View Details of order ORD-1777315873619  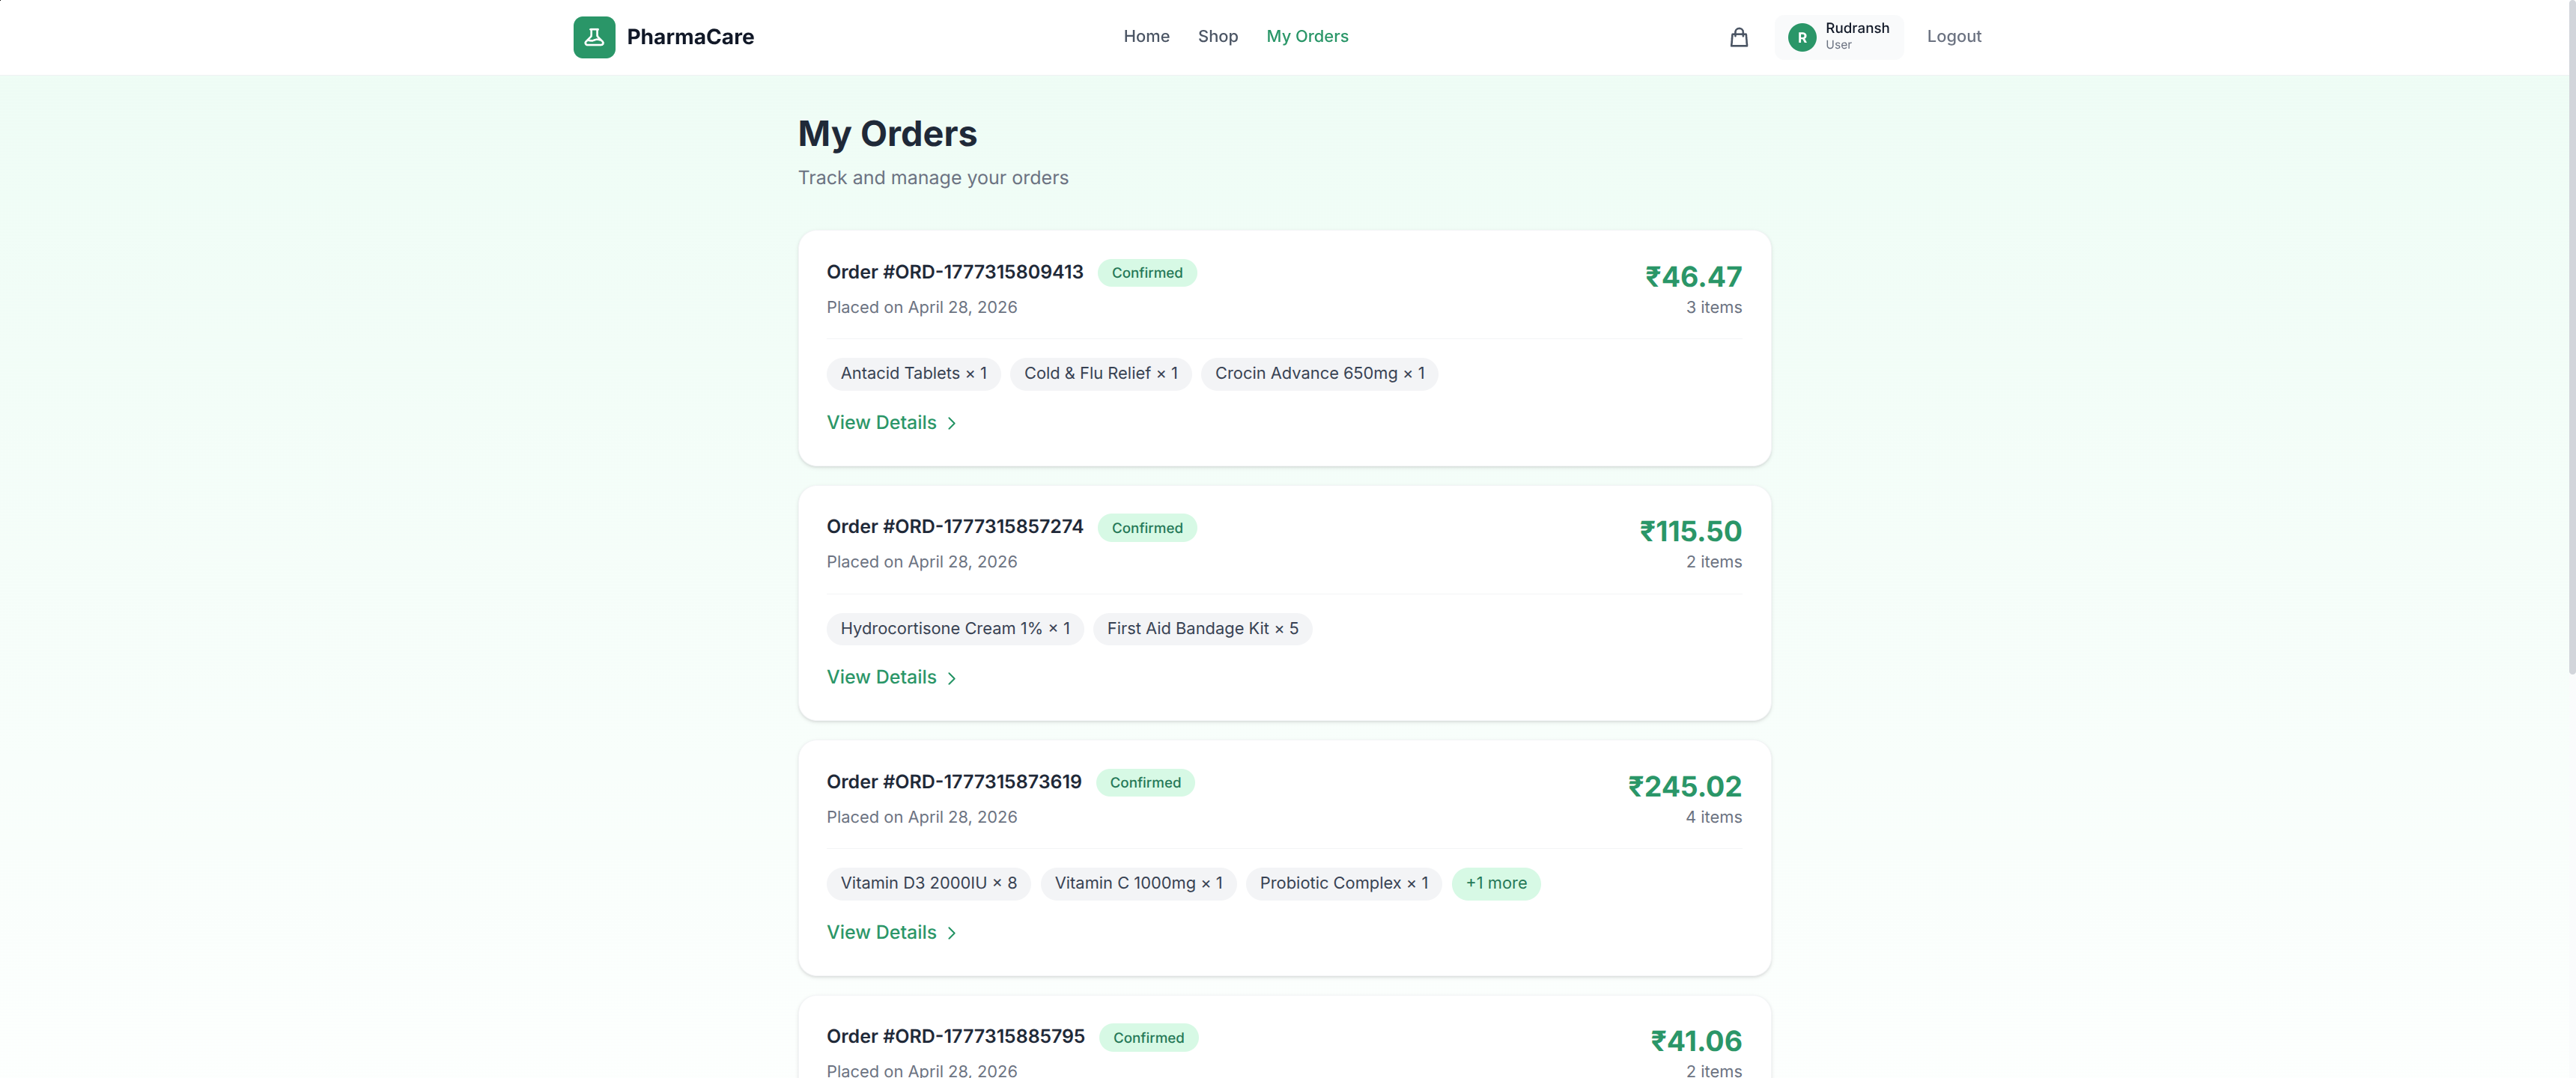892,933
